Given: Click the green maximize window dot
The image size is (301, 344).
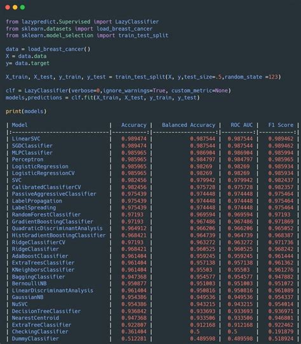Looking at the screenshot, I should (x=22, y=8).
